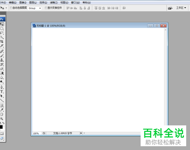The image size is (190, 150).
Task: Jump to ImageReady from toolbox bottom
Action: point(2,138)
